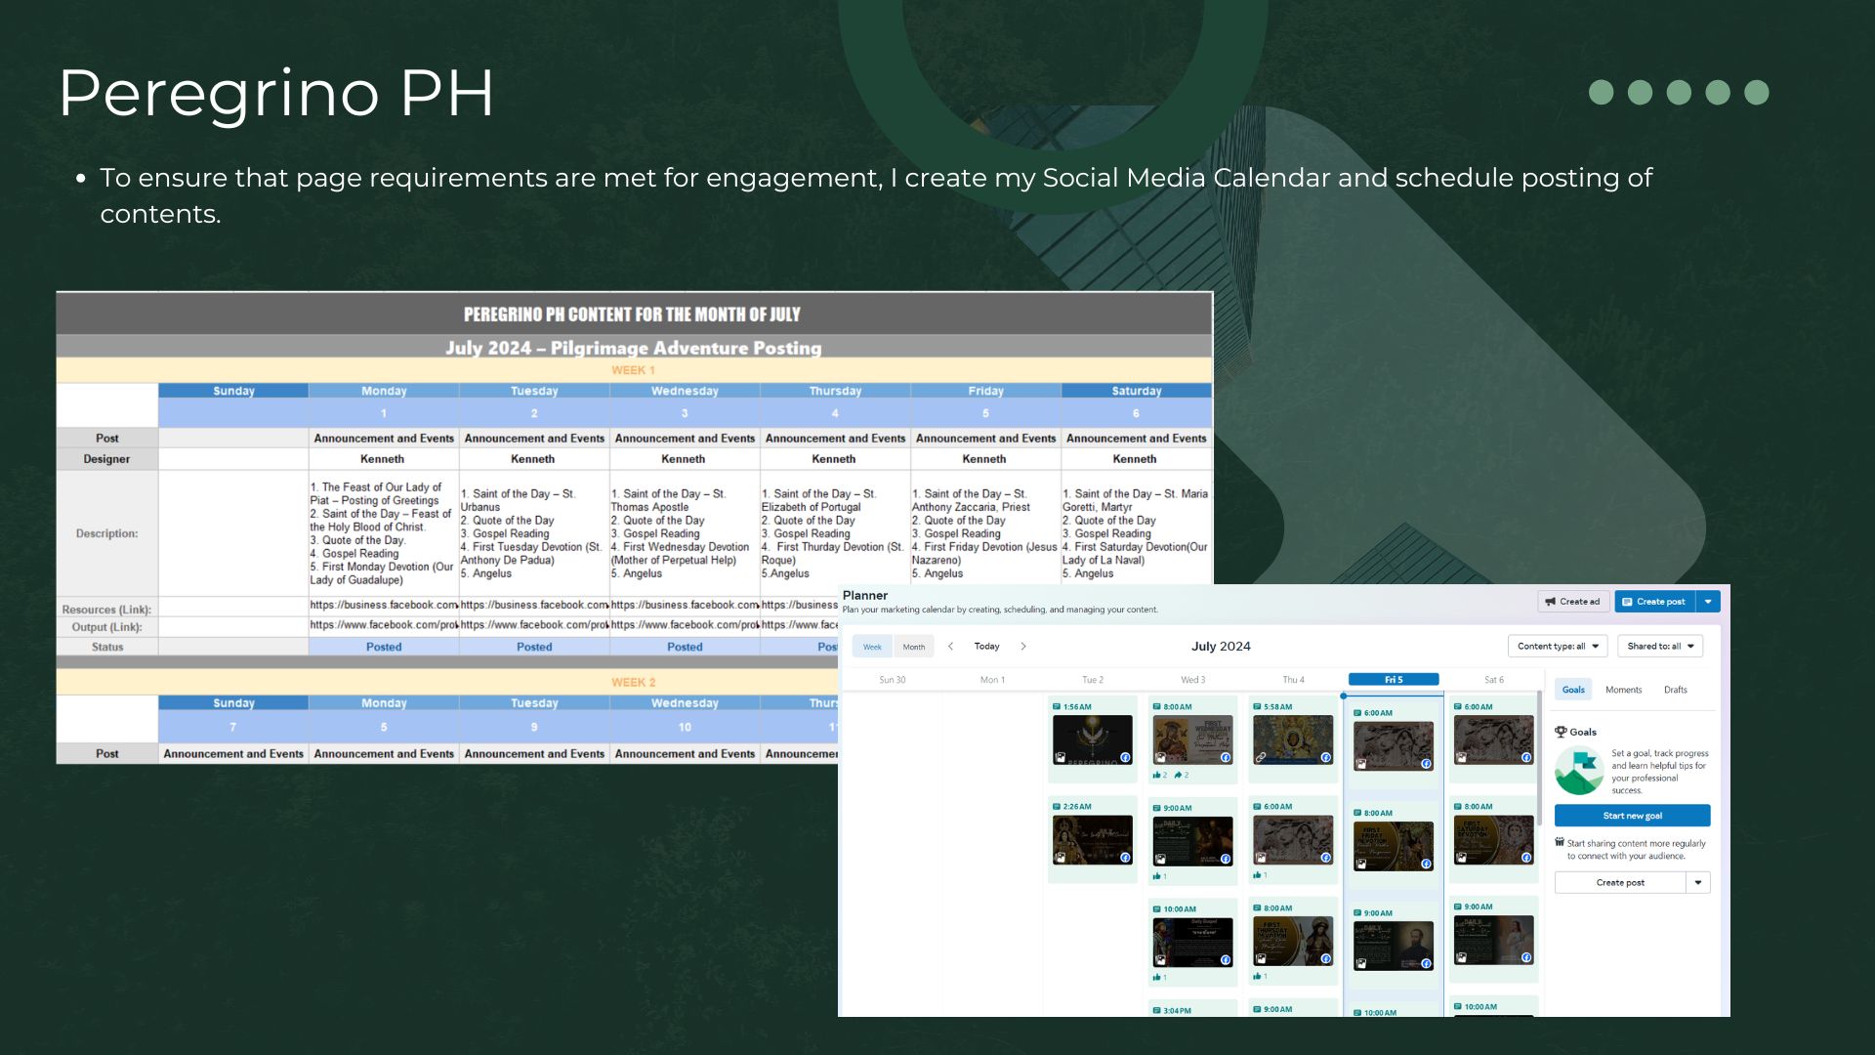
Task: Open the Content type: all dropdown
Action: 1558,646
